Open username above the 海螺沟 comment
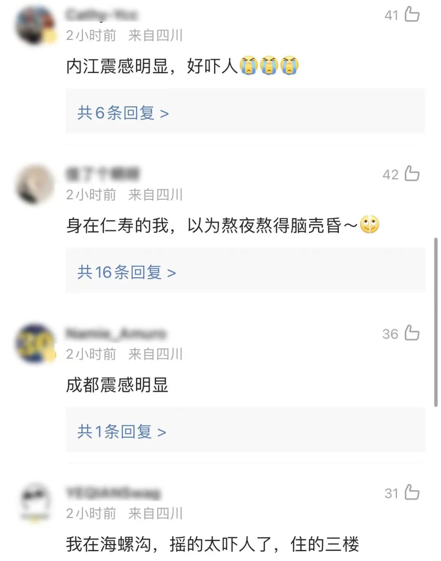Image resolution: width=441 pixels, height=561 pixels. tap(113, 493)
